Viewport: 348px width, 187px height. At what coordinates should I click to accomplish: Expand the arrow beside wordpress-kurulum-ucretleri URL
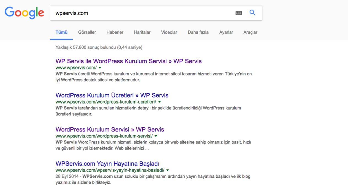click(160, 102)
